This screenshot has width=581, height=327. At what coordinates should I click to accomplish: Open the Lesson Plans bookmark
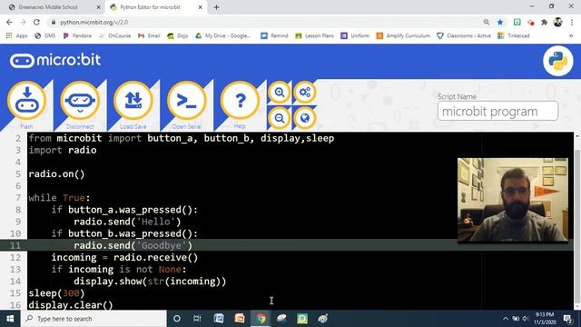tap(315, 36)
